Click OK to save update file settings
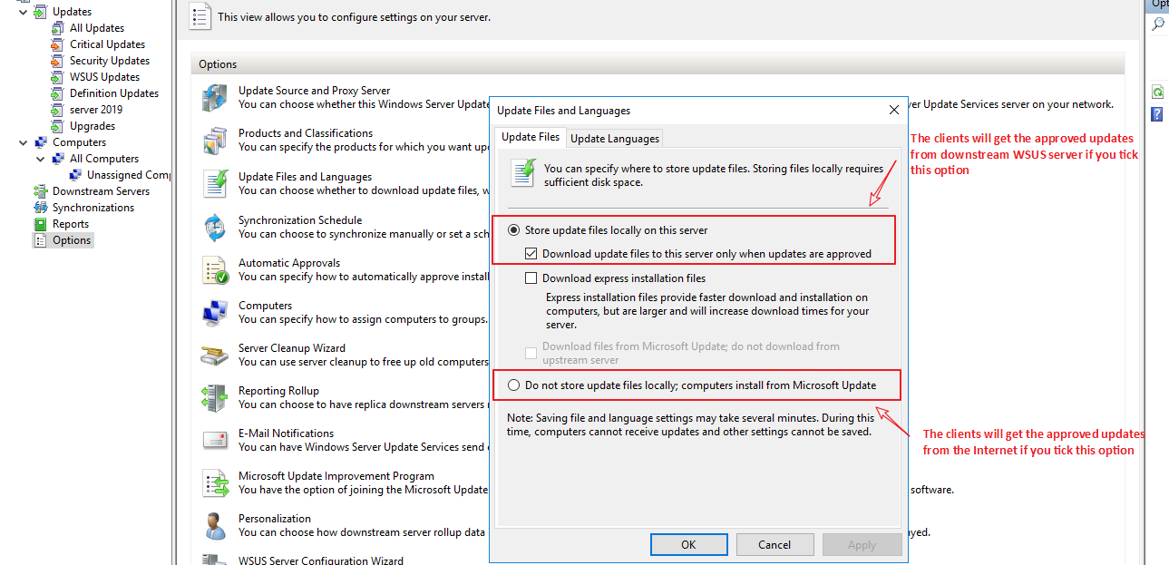 [x=688, y=544]
